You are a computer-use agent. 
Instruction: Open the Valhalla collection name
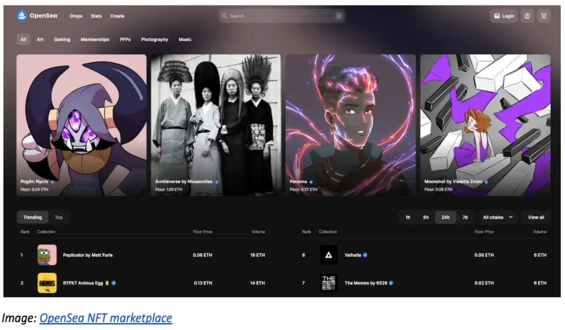pyautogui.click(x=353, y=255)
